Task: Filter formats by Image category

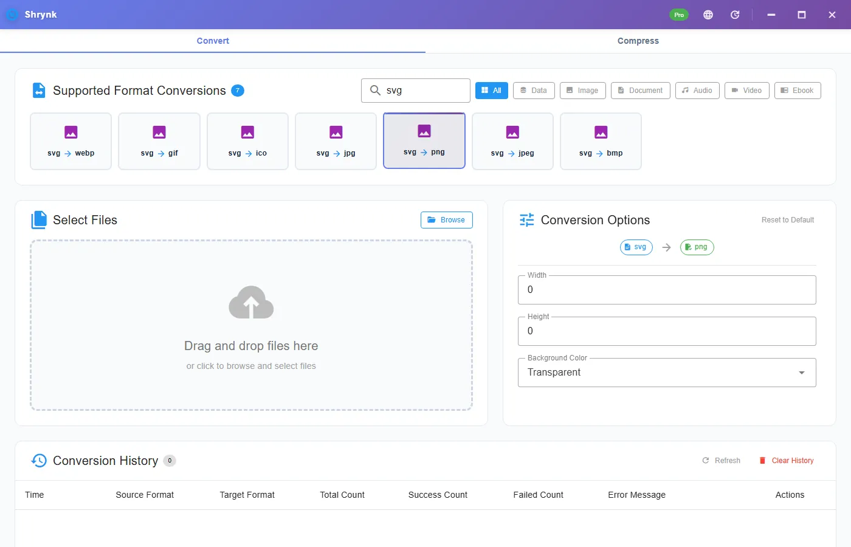Action: 582,91
